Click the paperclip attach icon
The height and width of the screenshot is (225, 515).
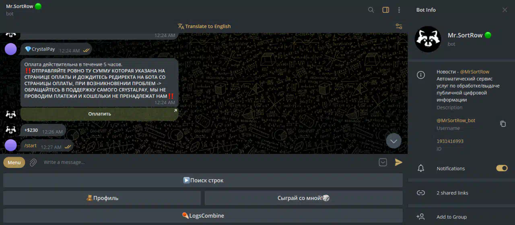(33, 162)
